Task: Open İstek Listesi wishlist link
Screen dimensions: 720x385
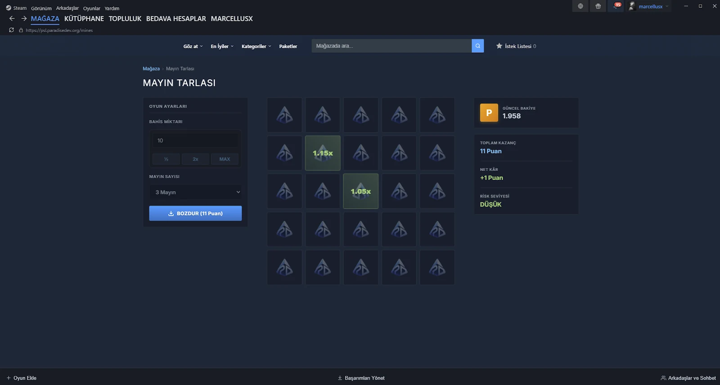Action: point(516,46)
